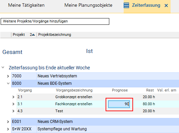Select Grobkonzept erstellen task name
Viewport: 179px width, 133px height.
point(74,97)
